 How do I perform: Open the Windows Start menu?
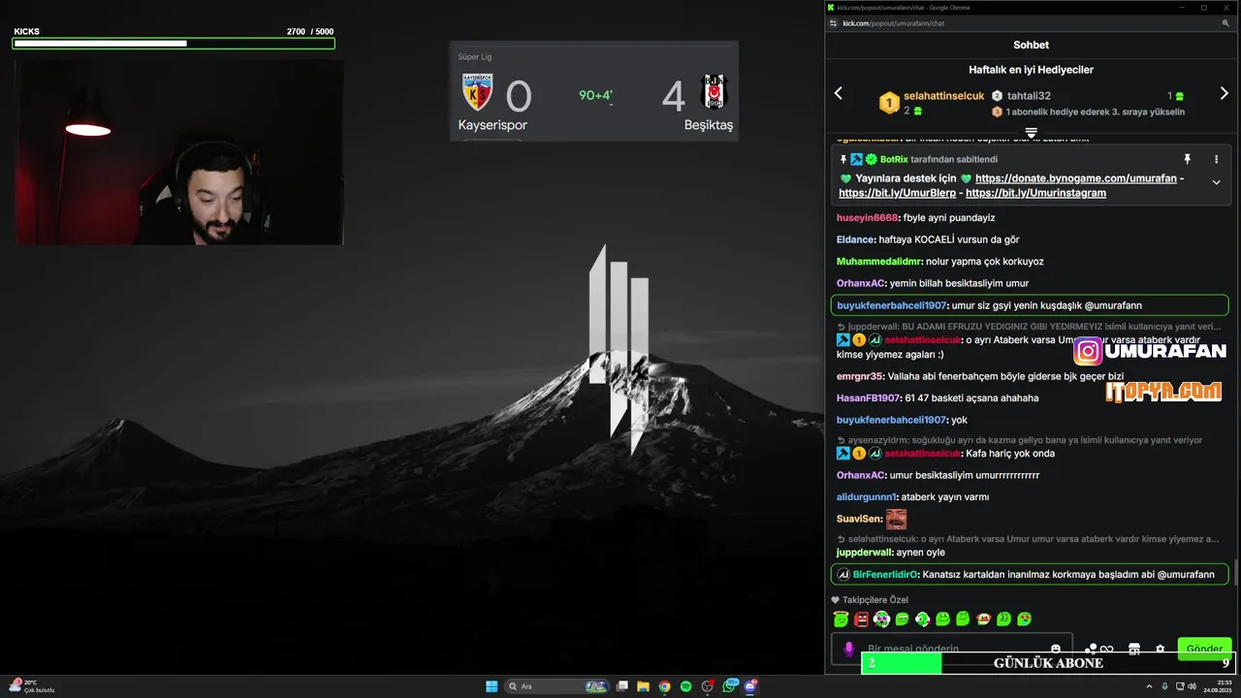coord(492,686)
